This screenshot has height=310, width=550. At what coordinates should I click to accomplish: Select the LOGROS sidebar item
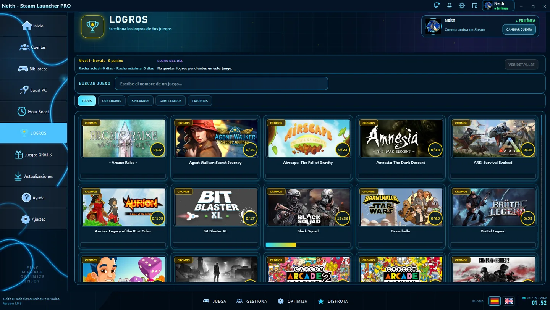tap(34, 133)
